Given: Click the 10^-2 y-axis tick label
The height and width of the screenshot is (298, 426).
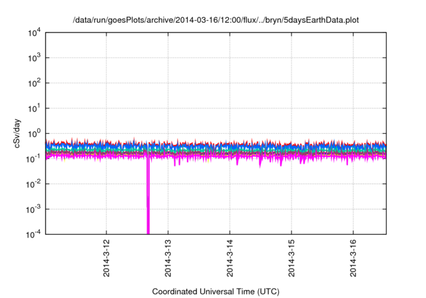Looking at the screenshot, I should [x=34, y=184].
